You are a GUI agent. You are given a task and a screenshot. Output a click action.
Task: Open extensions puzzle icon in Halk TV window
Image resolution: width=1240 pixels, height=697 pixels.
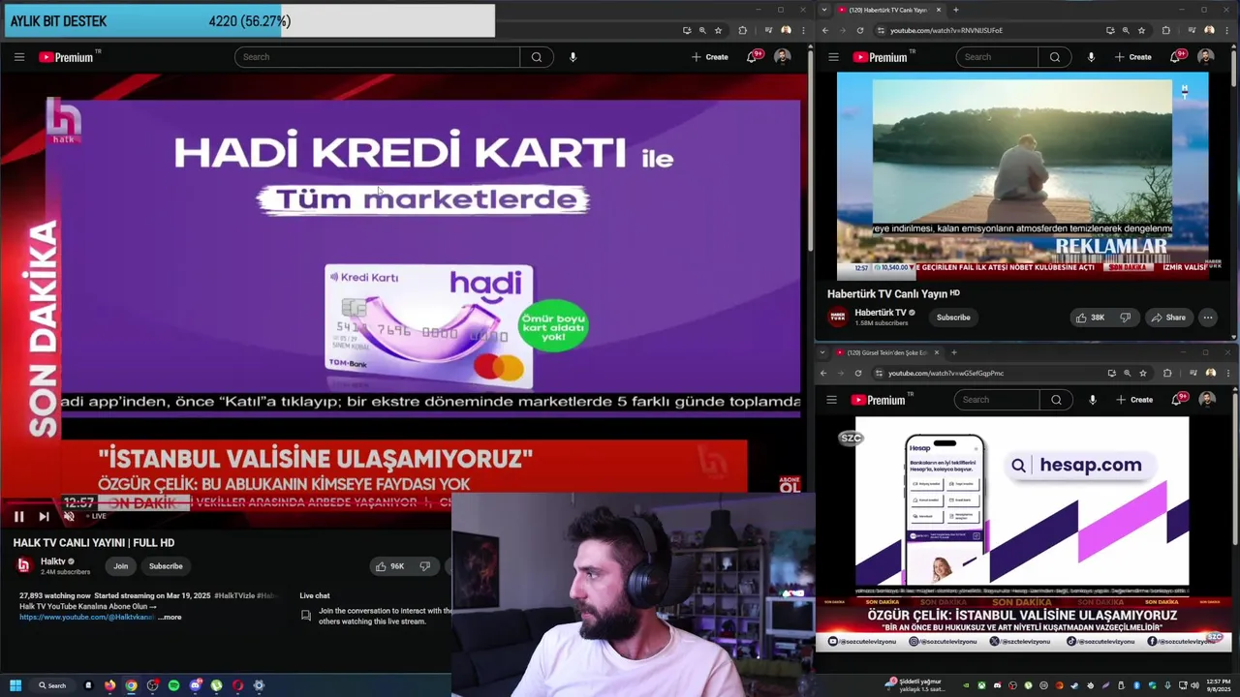pos(743,30)
